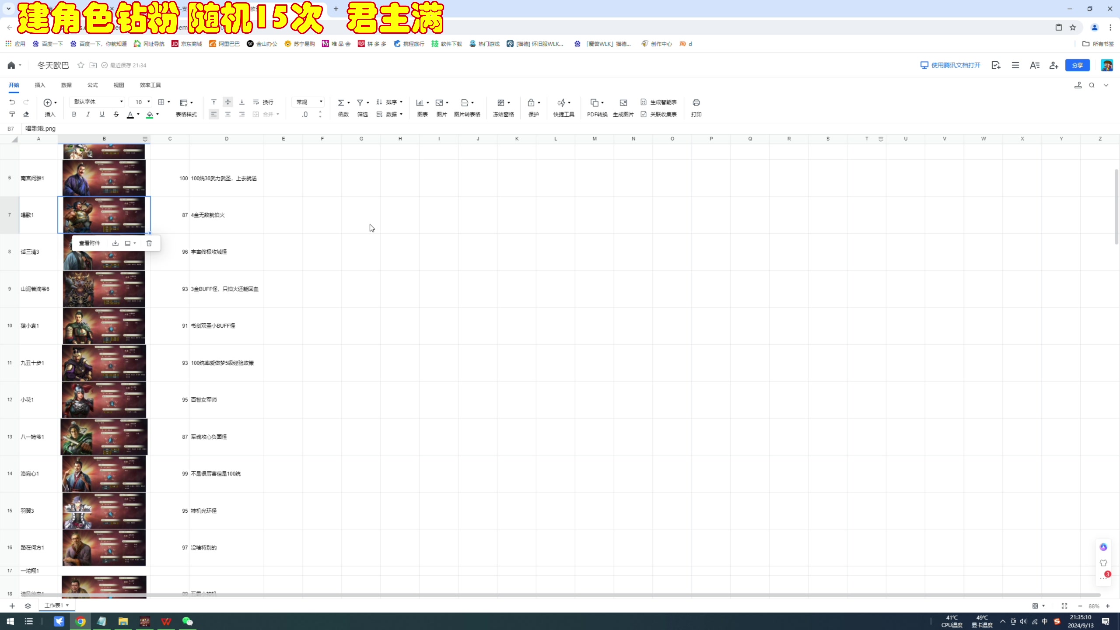Toggle 换行 text wrapping
1120x630 pixels.
263,102
